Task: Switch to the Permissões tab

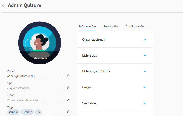Action: (111, 26)
